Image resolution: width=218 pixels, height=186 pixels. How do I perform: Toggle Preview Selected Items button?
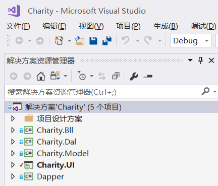pyautogui.click(x=148, y=77)
